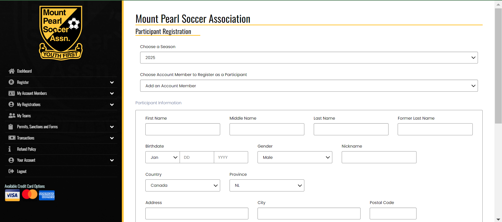Open the Province dropdown showing NL
Viewport: 502px width, 222px height.
click(x=267, y=185)
